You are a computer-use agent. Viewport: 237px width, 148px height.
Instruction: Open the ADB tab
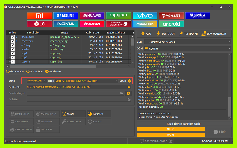[146, 34]
